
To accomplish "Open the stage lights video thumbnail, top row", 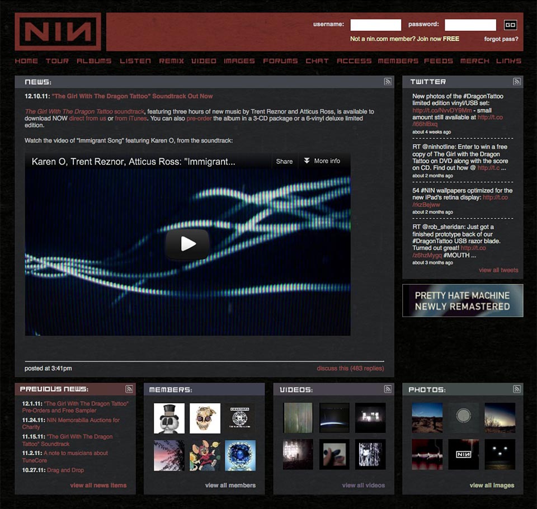I will click(x=370, y=418).
